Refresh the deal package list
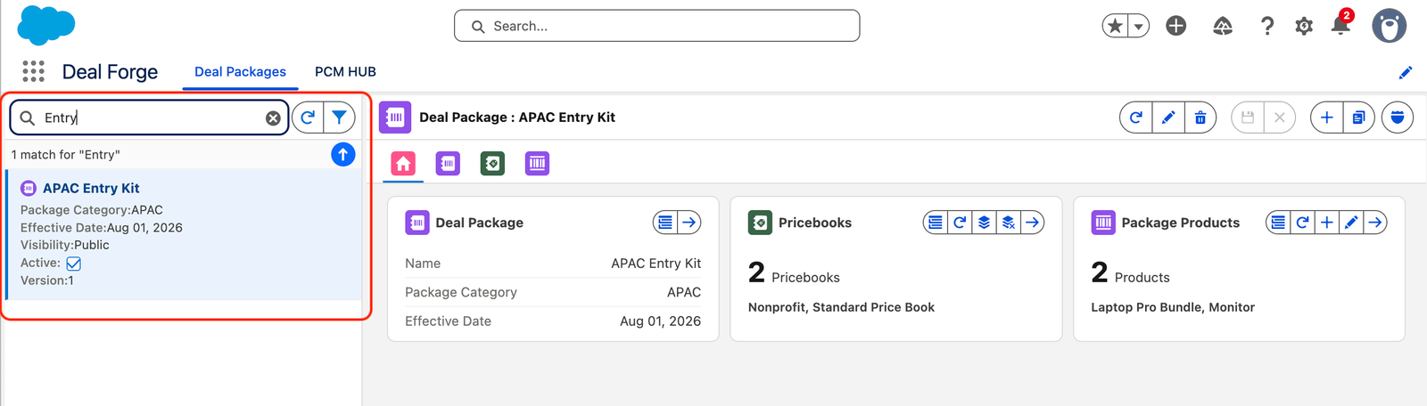This screenshot has height=406, width=1427. pyautogui.click(x=308, y=118)
